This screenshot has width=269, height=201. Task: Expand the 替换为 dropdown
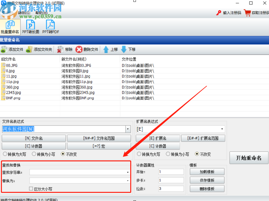point(128,181)
